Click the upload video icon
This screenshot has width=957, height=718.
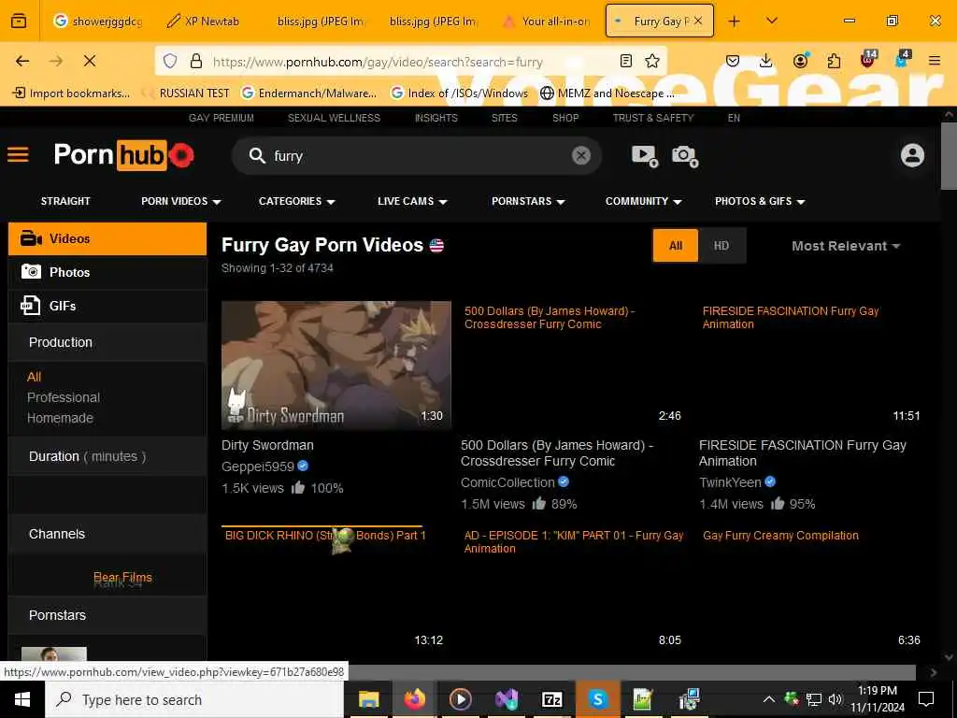pyautogui.click(x=645, y=156)
